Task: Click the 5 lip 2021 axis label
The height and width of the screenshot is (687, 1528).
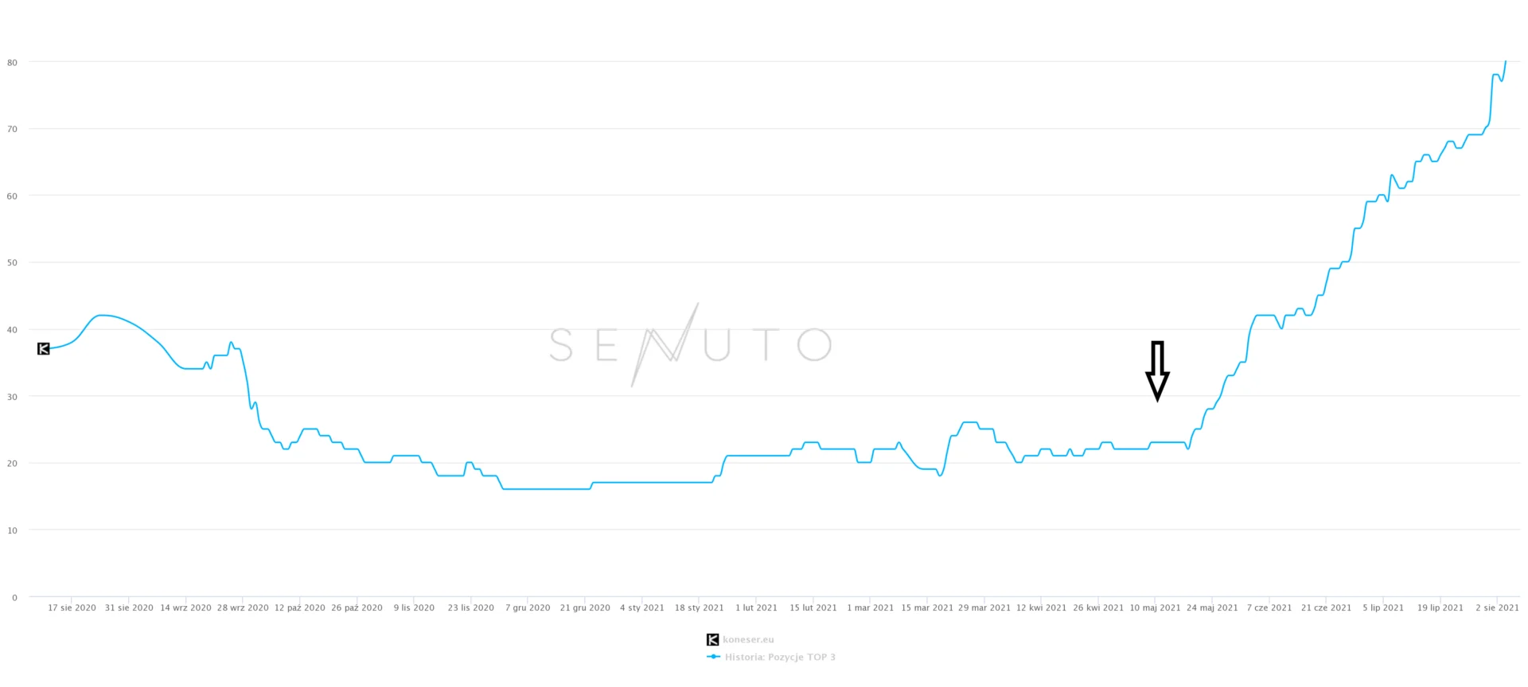Action: 1383,607
